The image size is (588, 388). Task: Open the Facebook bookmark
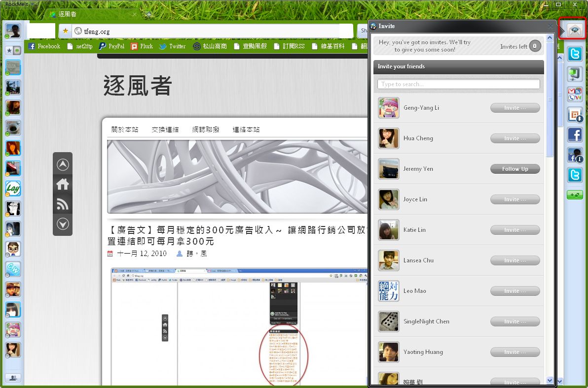44,46
